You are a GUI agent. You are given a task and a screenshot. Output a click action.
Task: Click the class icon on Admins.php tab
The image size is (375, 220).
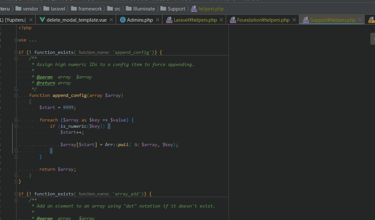(123, 20)
